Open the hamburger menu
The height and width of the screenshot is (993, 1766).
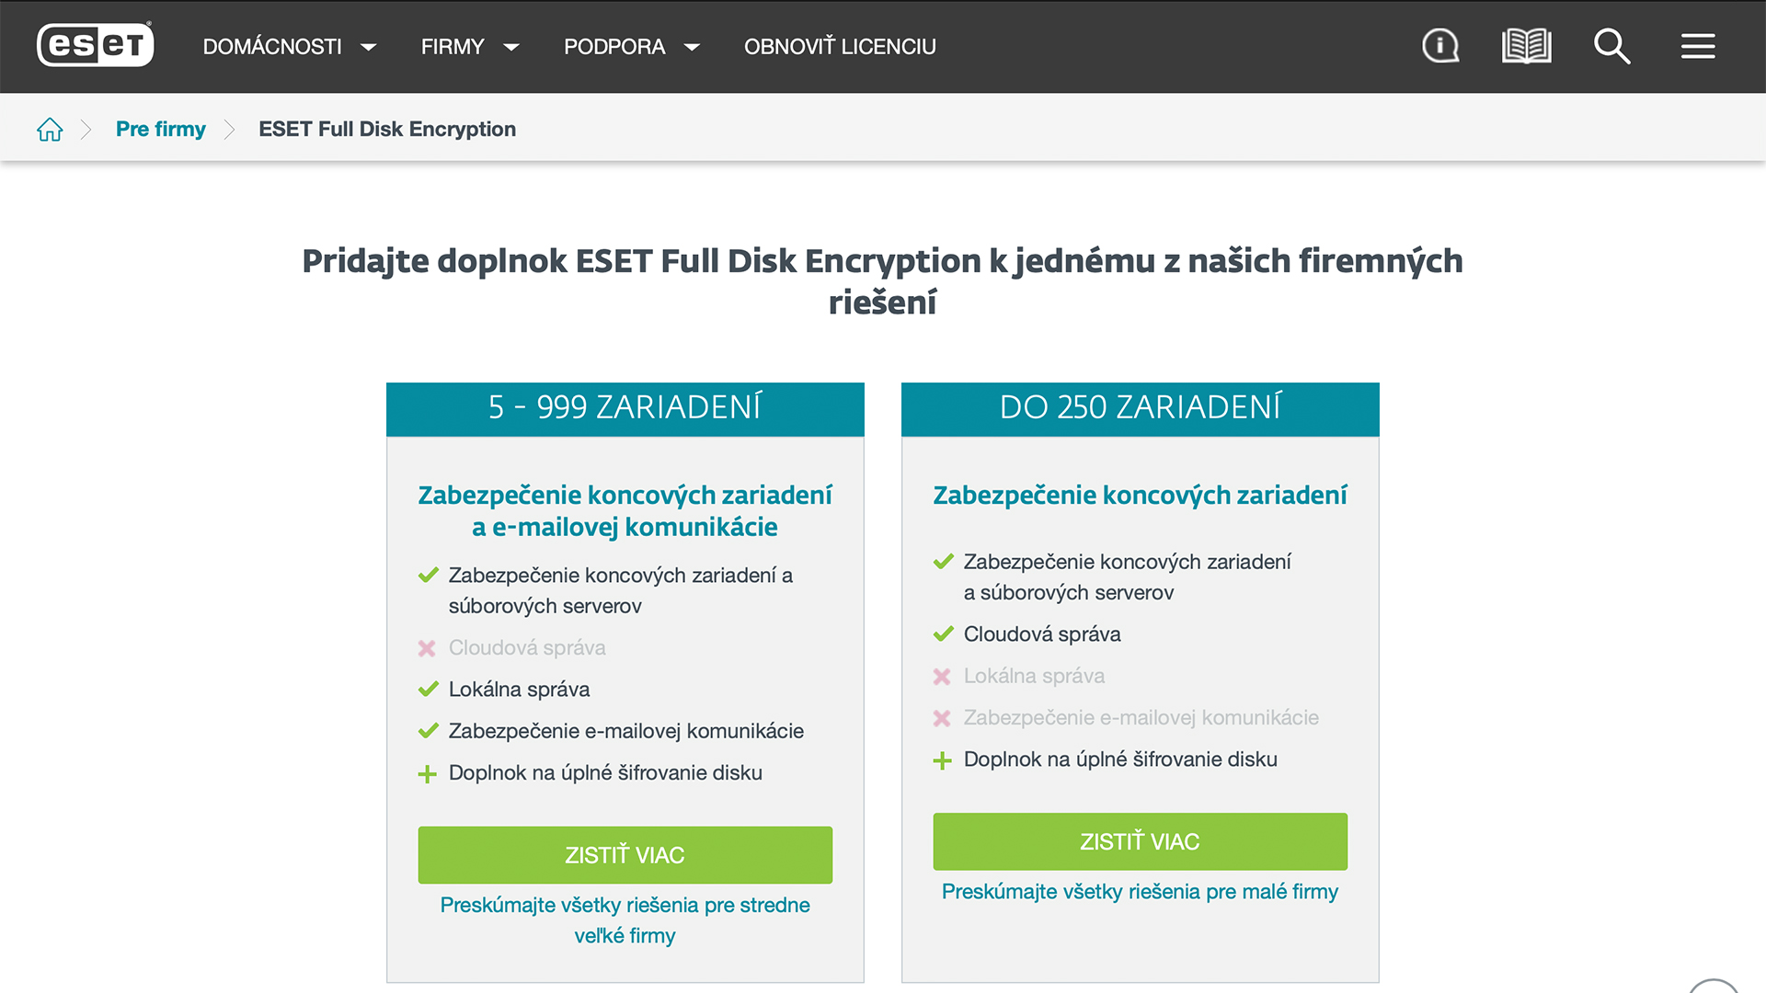coord(1698,46)
